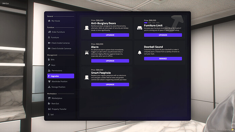Open Marketplace menu entry
The height and width of the screenshot is (132, 235).
(x=61, y=98)
